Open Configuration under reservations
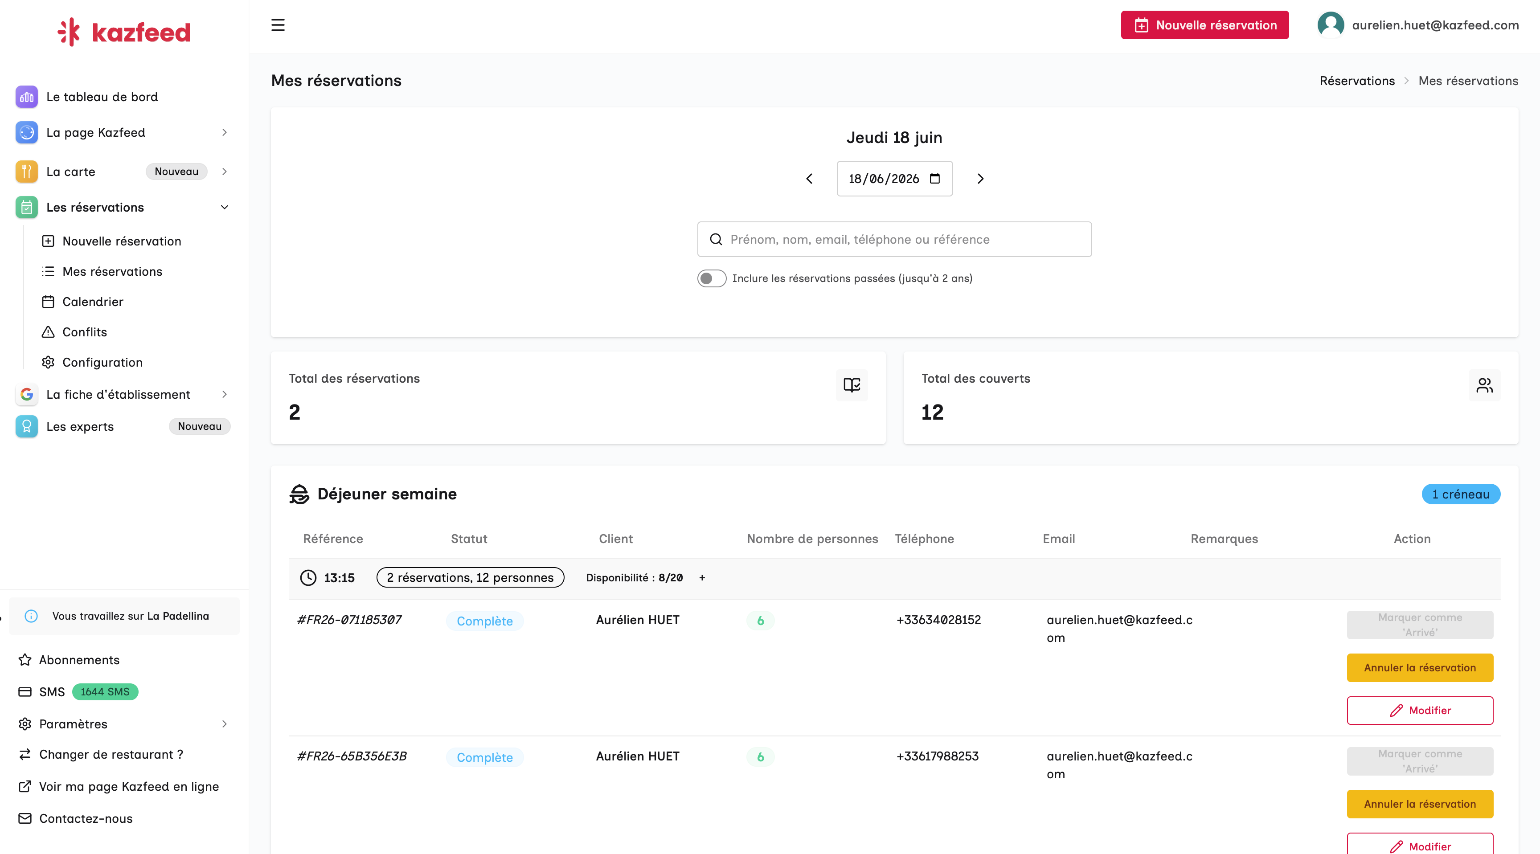This screenshot has height=854, width=1540. [102, 363]
